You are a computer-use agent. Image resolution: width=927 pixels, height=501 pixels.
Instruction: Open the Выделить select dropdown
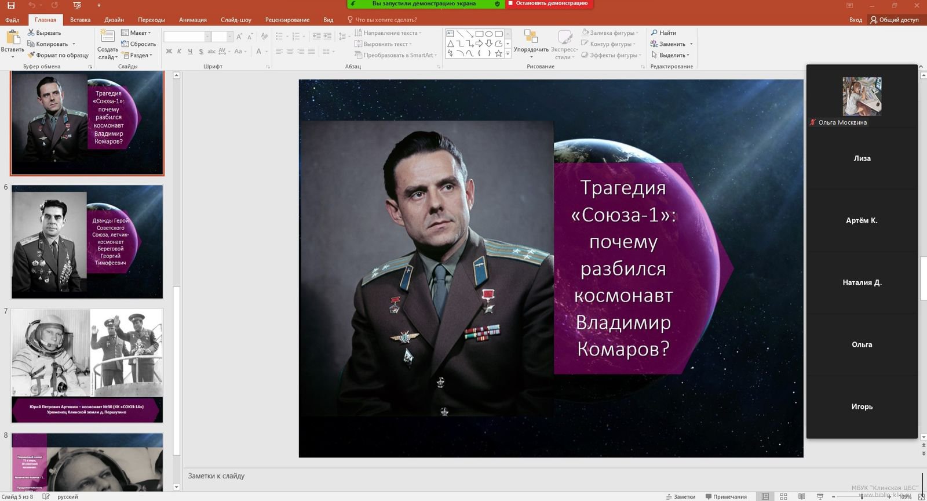coord(670,55)
